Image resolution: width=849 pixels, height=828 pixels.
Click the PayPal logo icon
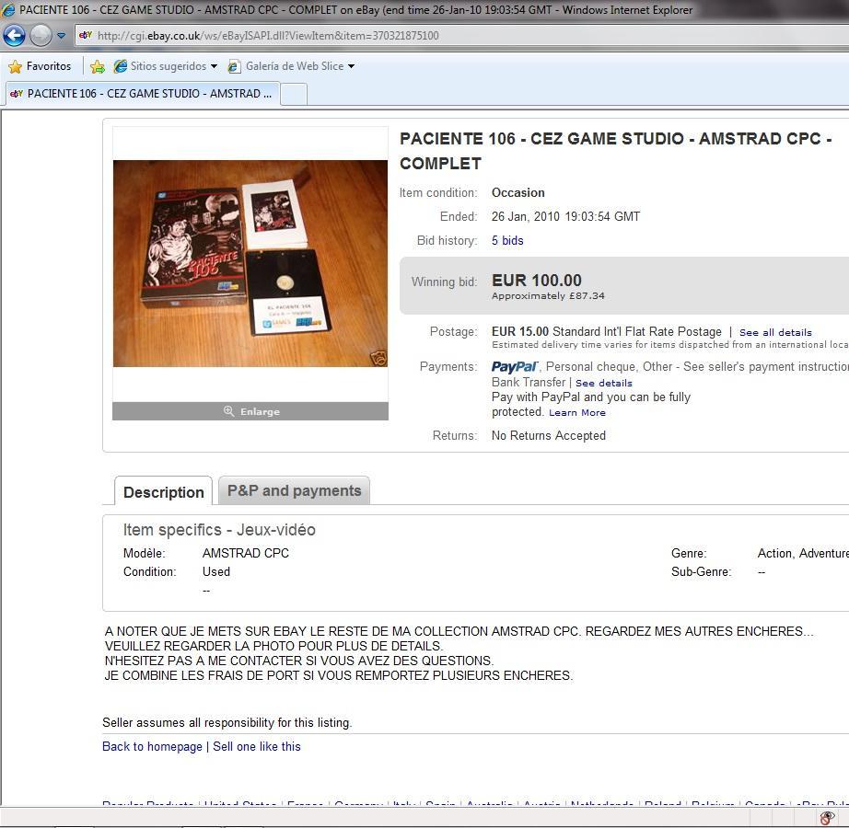(514, 367)
